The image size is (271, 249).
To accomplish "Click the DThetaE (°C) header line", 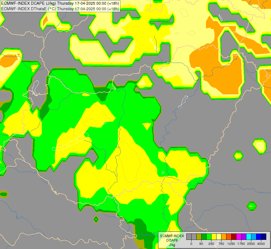I will click(60, 9).
